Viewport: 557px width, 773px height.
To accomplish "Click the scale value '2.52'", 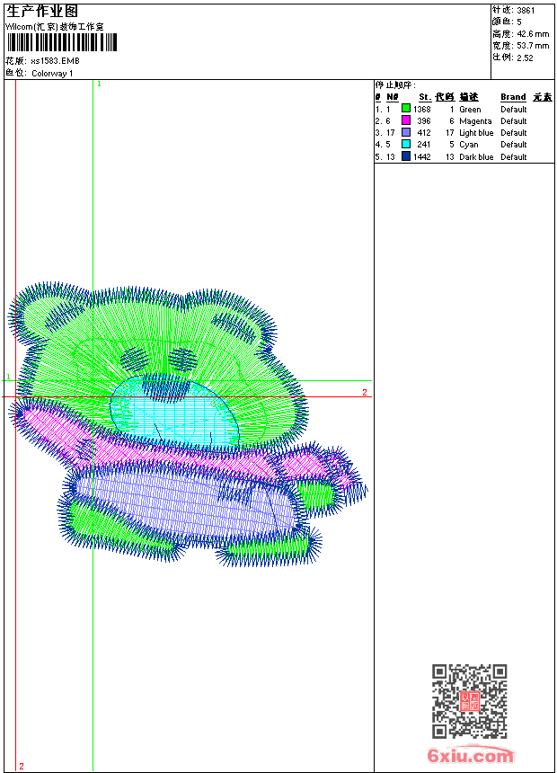I will click(525, 58).
